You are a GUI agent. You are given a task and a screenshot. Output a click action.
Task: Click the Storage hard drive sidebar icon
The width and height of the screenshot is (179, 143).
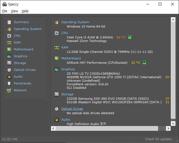click(9, 63)
